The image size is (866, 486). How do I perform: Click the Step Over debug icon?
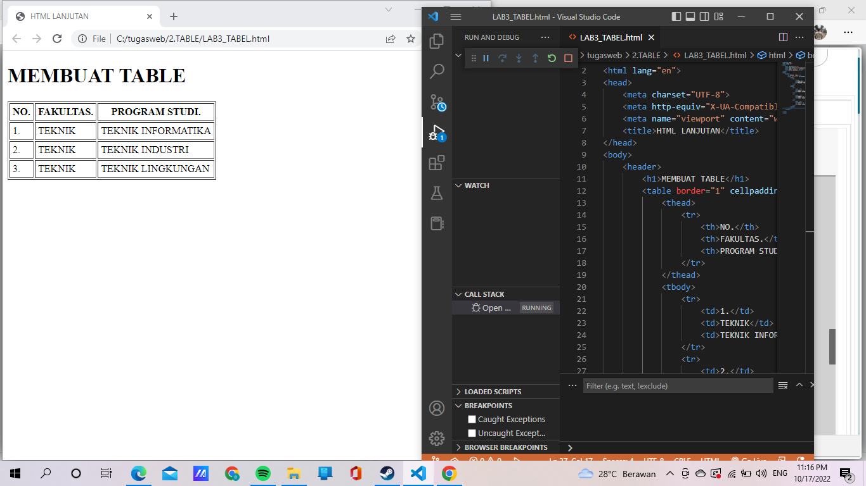click(502, 58)
